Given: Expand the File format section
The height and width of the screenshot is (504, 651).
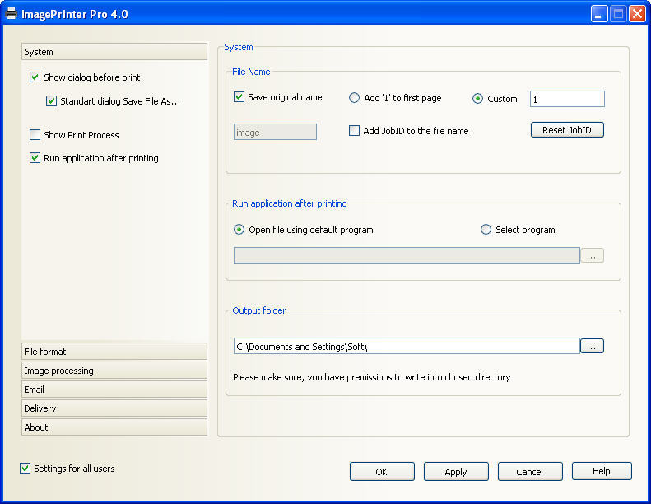Looking at the screenshot, I should coord(114,352).
